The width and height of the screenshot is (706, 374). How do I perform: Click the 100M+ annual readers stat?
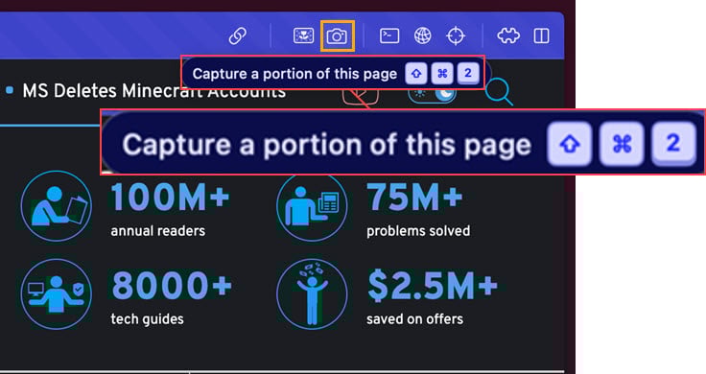(x=170, y=209)
